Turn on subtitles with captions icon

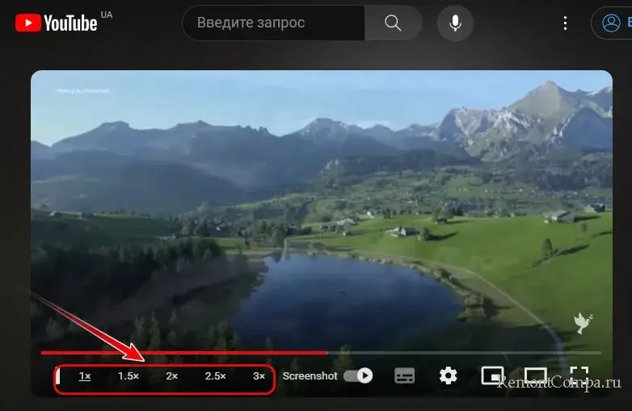[x=404, y=375]
